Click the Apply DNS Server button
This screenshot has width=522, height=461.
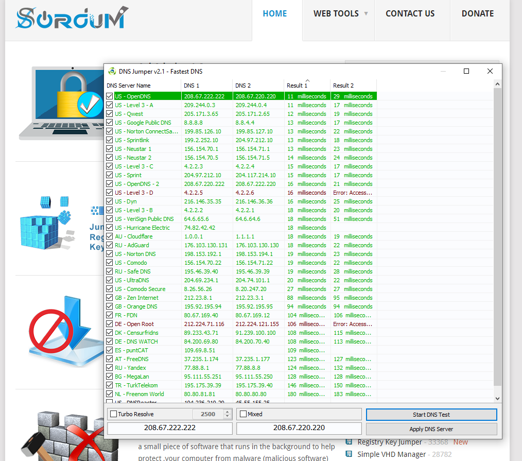[431, 429]
